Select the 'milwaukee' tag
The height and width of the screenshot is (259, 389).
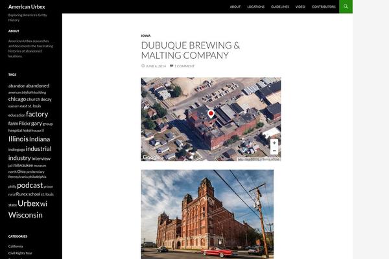coord(23,165)
